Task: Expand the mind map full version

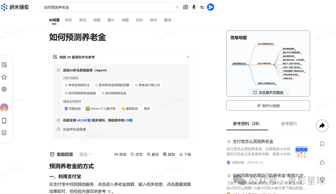Action: (x=268, y=92)
